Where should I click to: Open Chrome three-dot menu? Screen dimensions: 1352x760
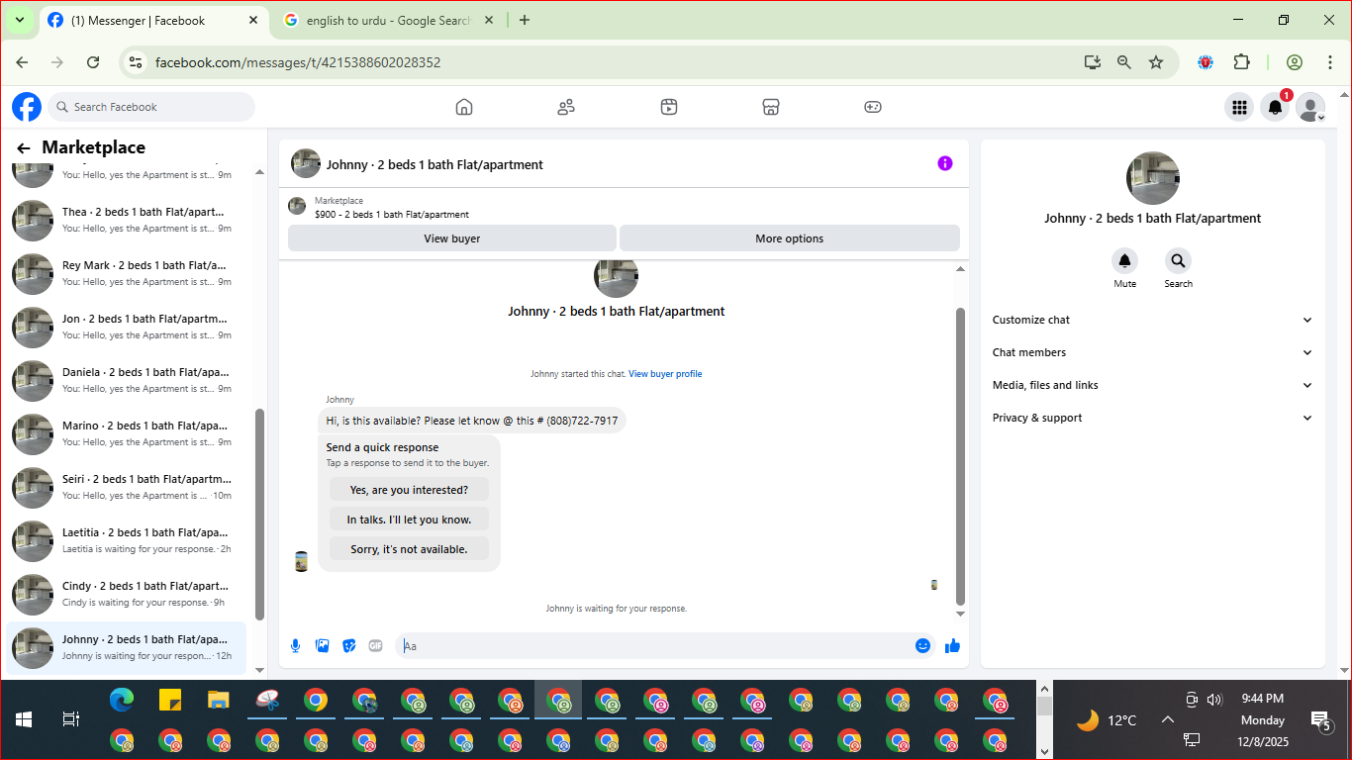[x=1329, y=62]
